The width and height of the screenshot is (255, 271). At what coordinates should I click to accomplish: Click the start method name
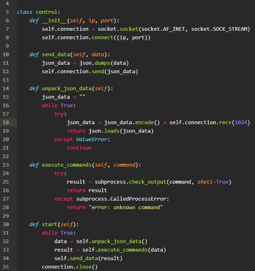pos(50,224)
